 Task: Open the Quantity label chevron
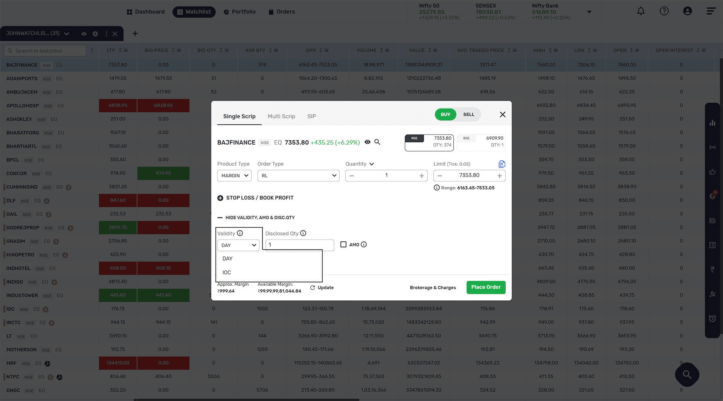372,164
